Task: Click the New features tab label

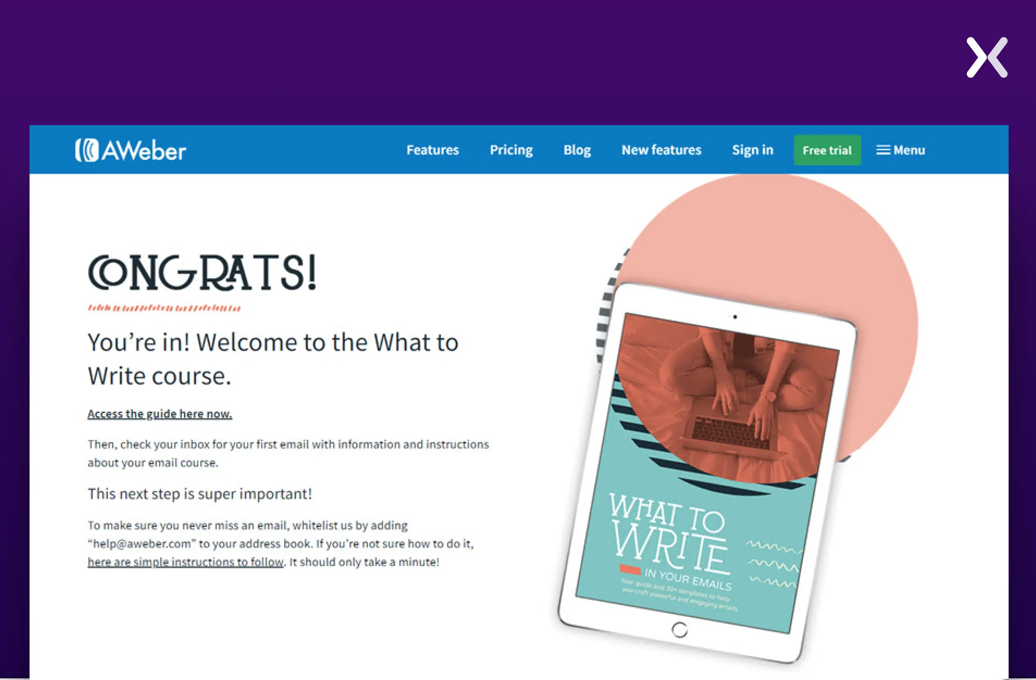Action: (x=661, y=149)
